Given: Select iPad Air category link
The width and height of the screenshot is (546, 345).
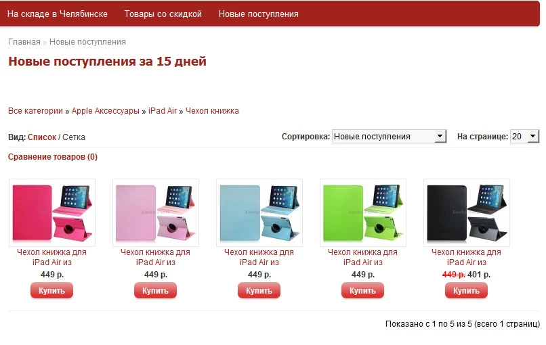Looking at the screenshot, I should [163, 111].
